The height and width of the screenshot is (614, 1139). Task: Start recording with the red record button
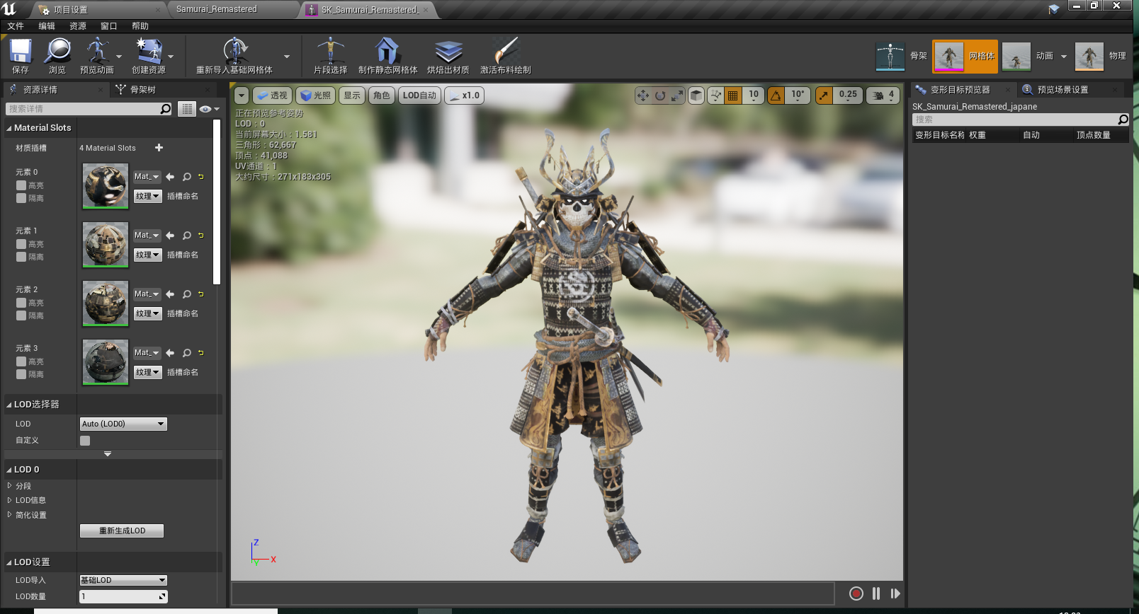(x=856, y=593)
